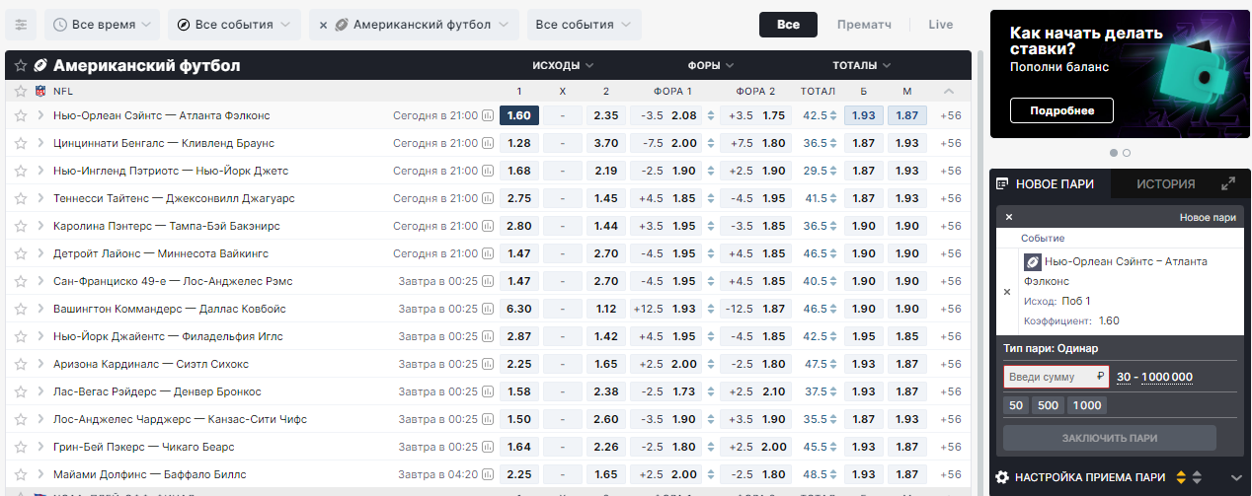Click the Новое пари link in bet slip
1252x496 pixels.
coord(1208,217)
